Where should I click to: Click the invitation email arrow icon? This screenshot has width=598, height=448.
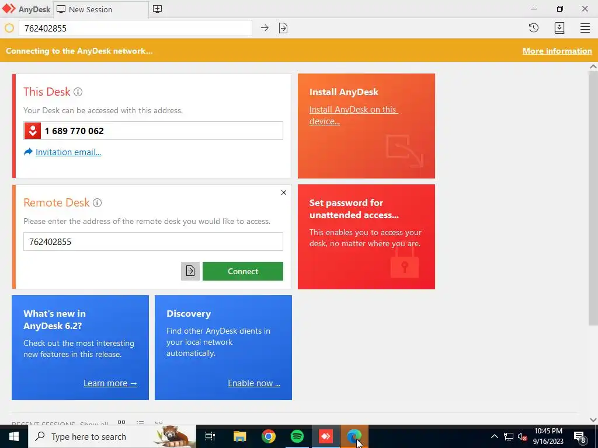point(28,152)
